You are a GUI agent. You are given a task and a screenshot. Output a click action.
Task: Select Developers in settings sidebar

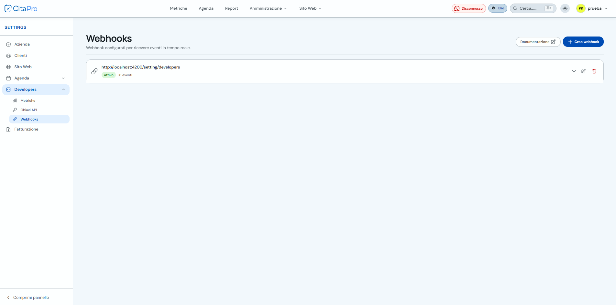click(x=36, y=89)
